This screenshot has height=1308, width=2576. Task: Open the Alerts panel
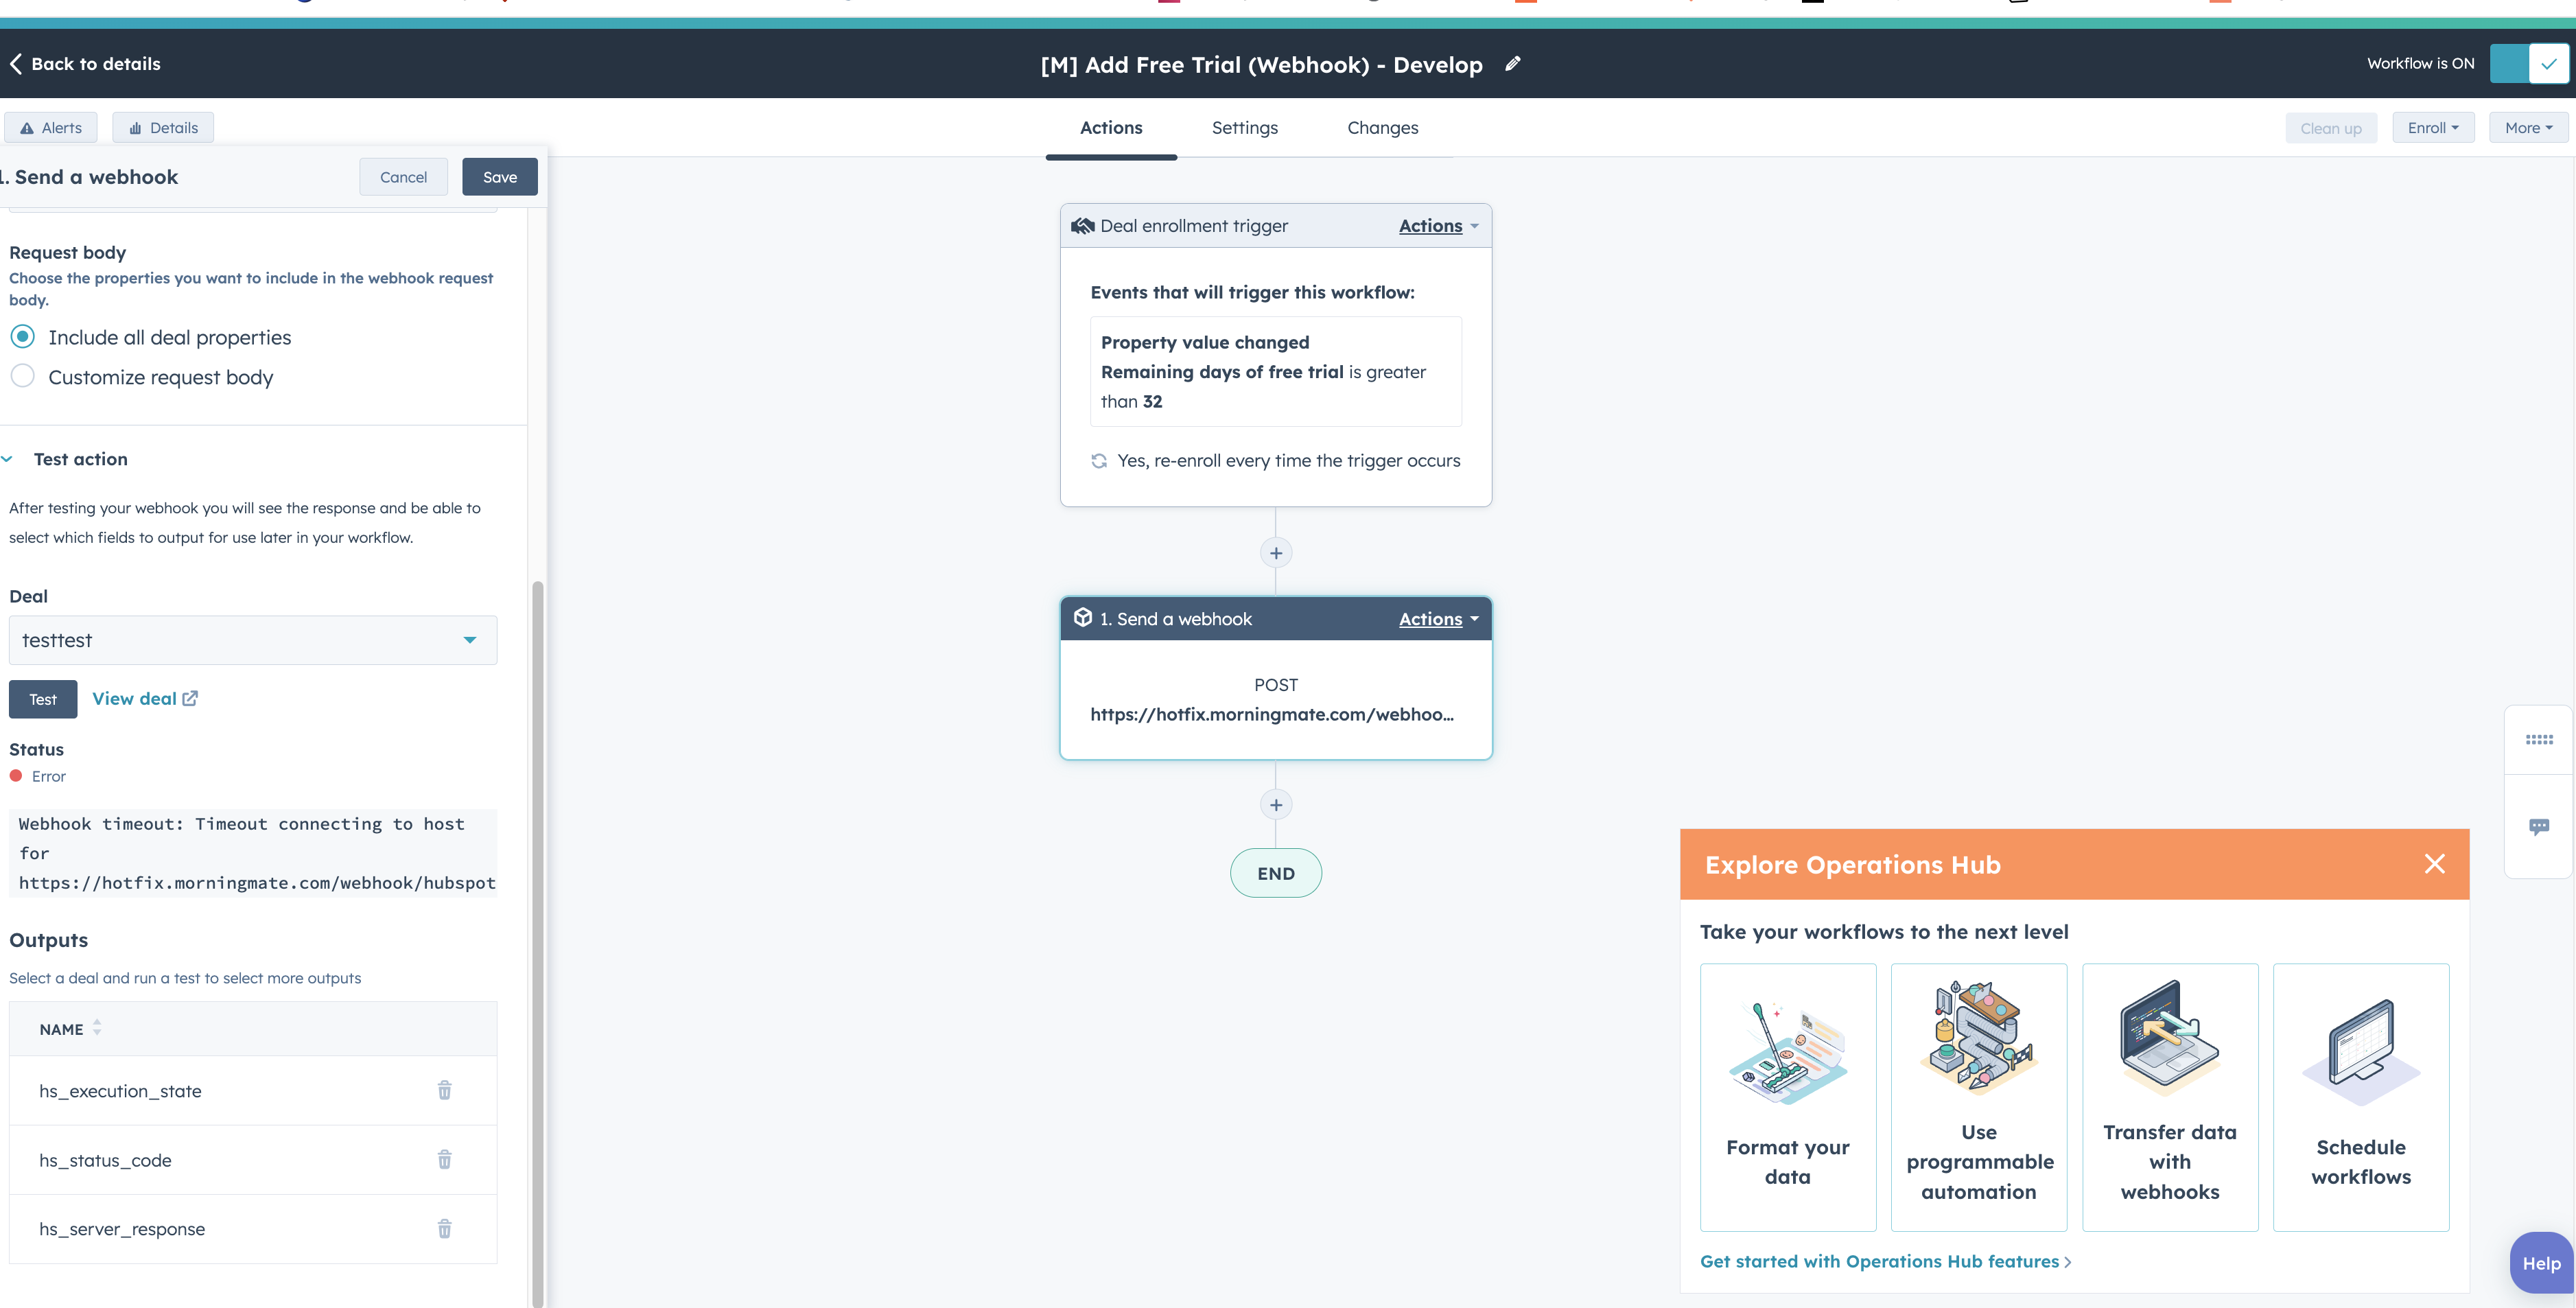[x=50, y=127]
